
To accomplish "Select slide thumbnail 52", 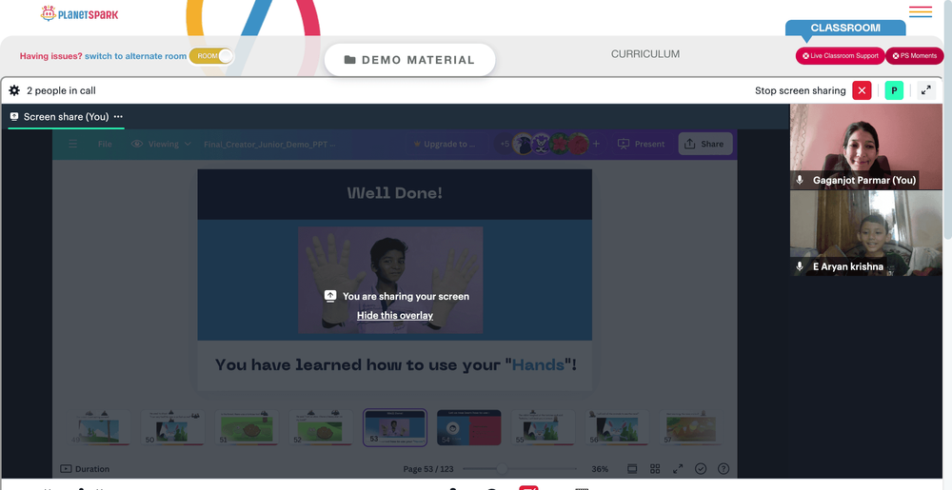I will pyautogui.click(x=321, y=428).
